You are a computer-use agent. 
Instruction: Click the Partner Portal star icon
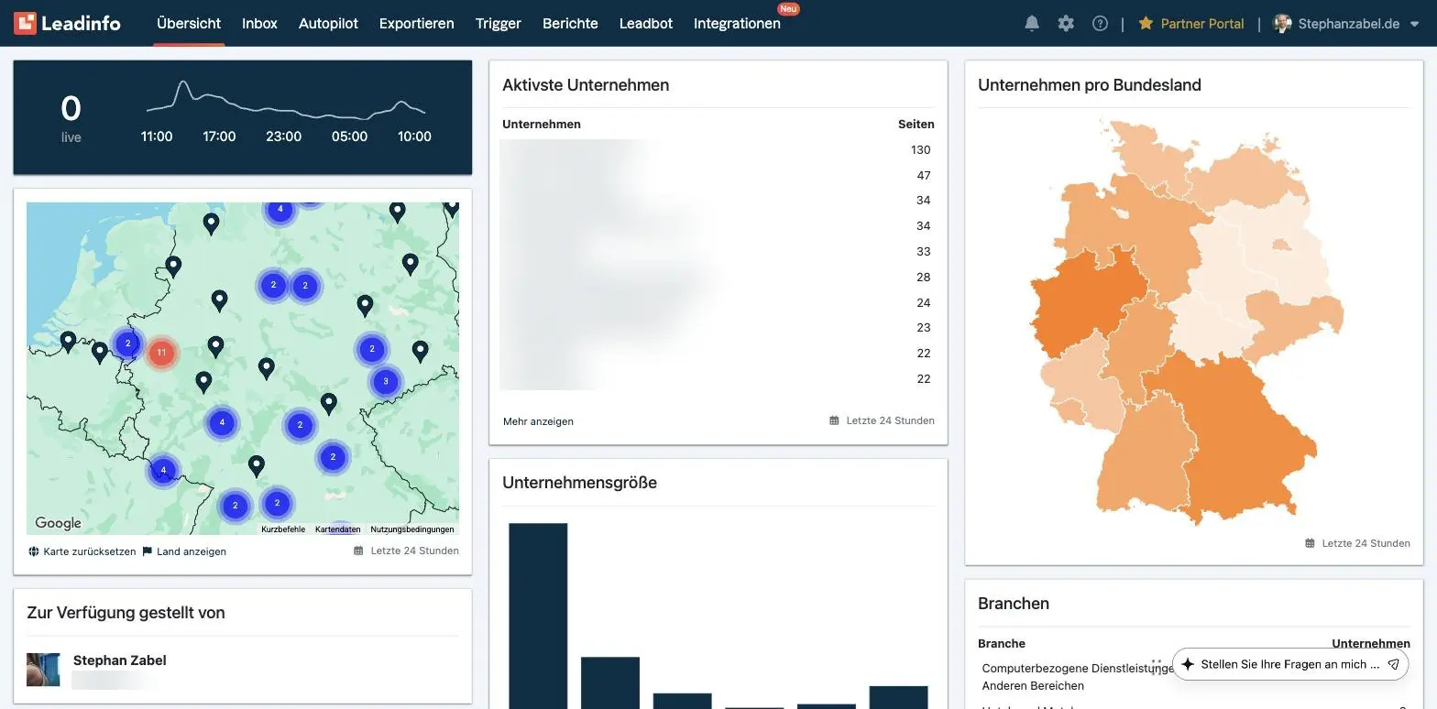pyautogui.click(x=1146, y=24)
